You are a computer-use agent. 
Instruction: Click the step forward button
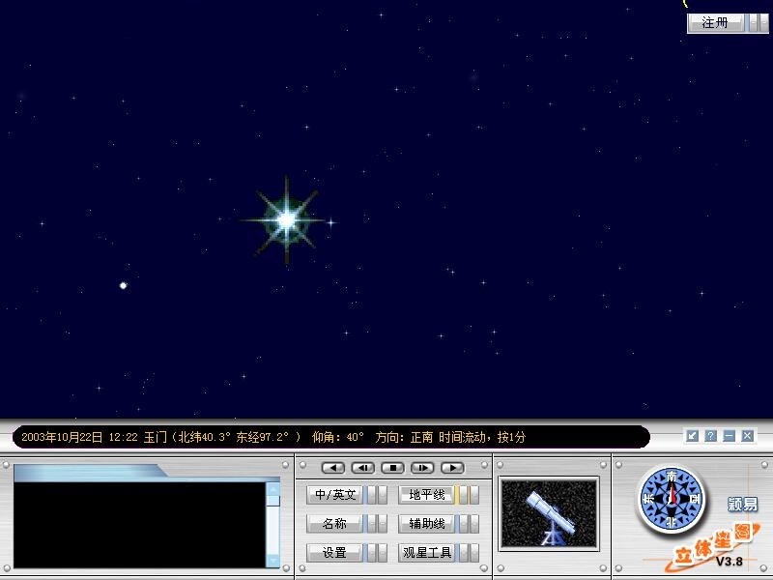422,467
